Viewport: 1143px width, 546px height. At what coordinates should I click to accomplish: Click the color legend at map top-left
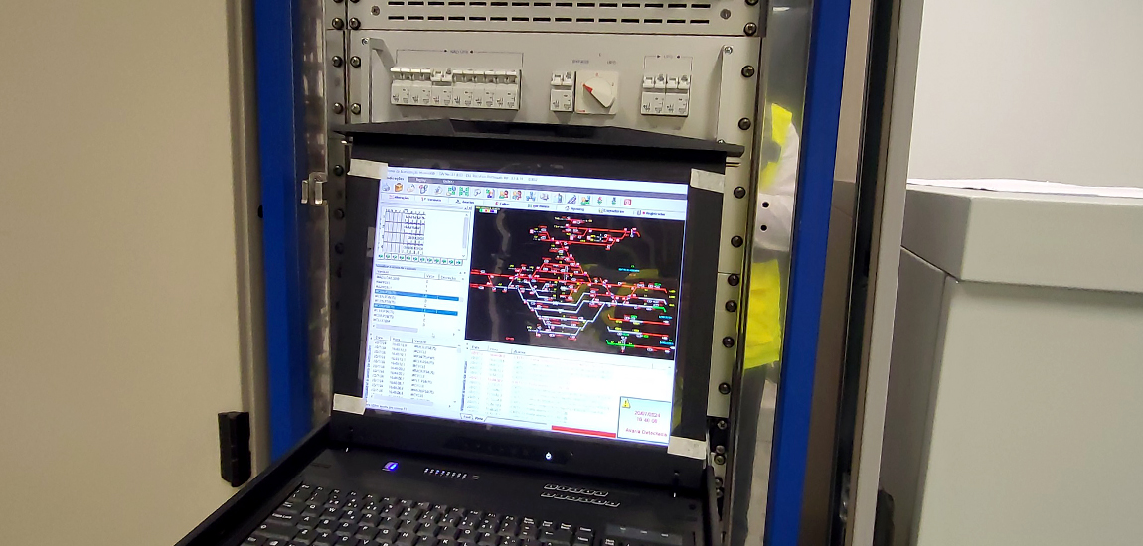tap(488, 210)
